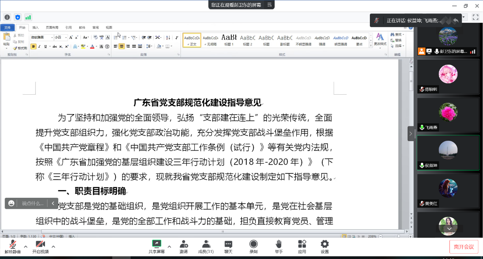Click the 说点什么 chat input box
The width and height of the screenshot is (483, 259).
33,203
